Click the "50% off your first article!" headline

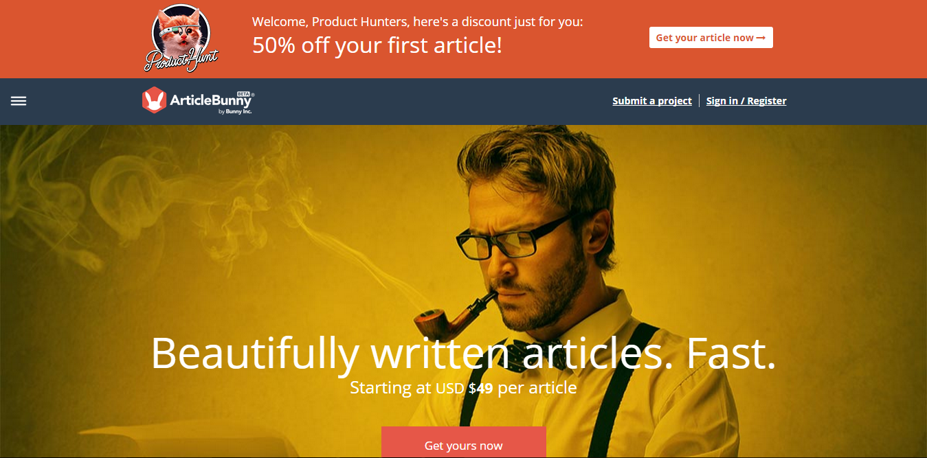pos(377,45)
